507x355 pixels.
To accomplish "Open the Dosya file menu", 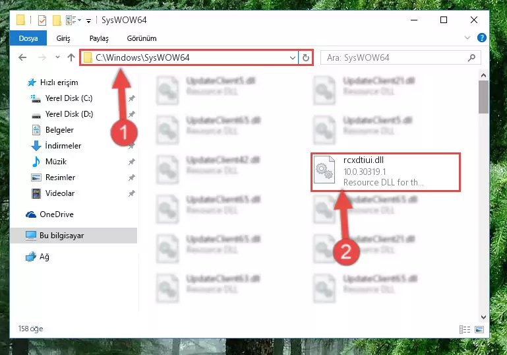I will coord(28,38).
